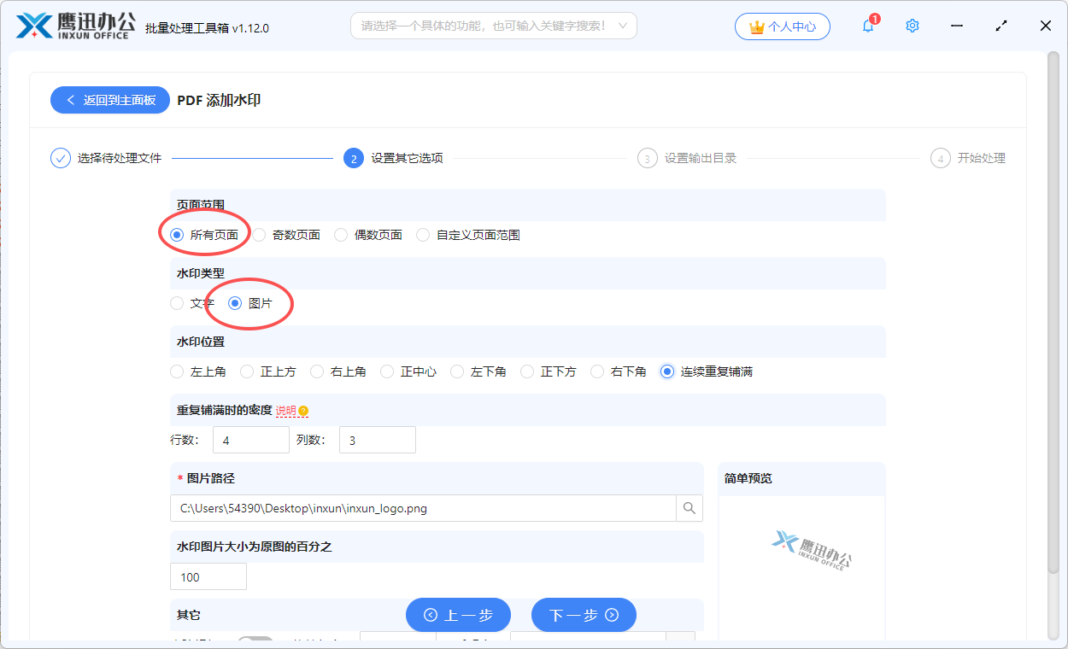
Task: Click the magnifier icon beside 图片路径 field
Action: pos(689,507)
